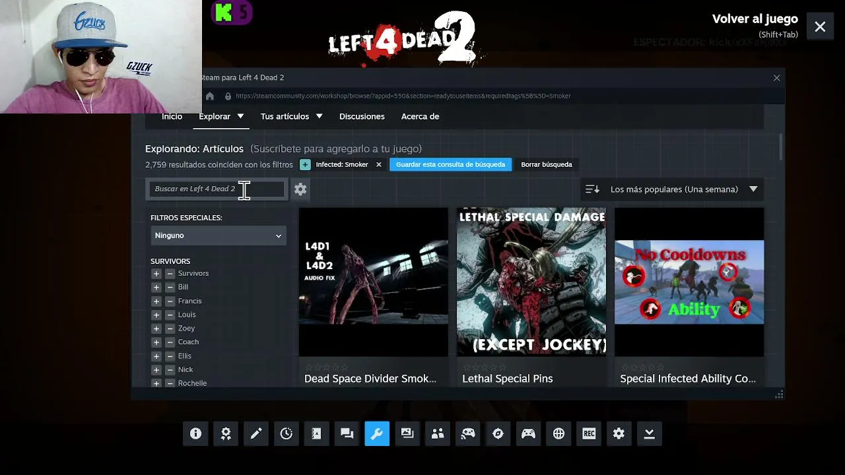Exclude the Louis tag with its minus button
Viewport: 845px width, 475px height.
pyautogui.click(x=170, y=315)
